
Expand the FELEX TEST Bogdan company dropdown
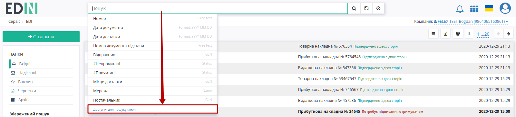pos(471,22)
